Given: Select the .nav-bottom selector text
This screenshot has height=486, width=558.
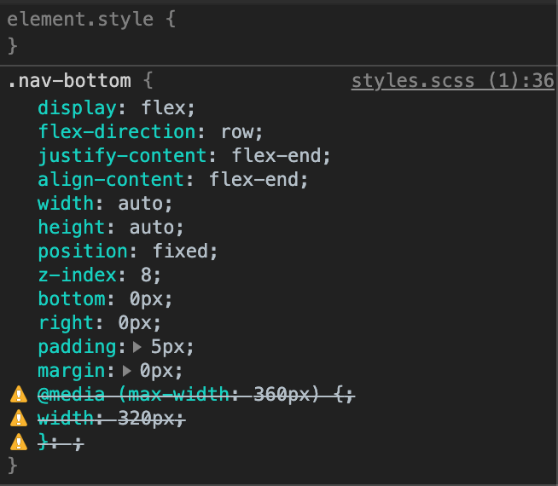Looking at the screenshot, I should [x=69, y=82].
